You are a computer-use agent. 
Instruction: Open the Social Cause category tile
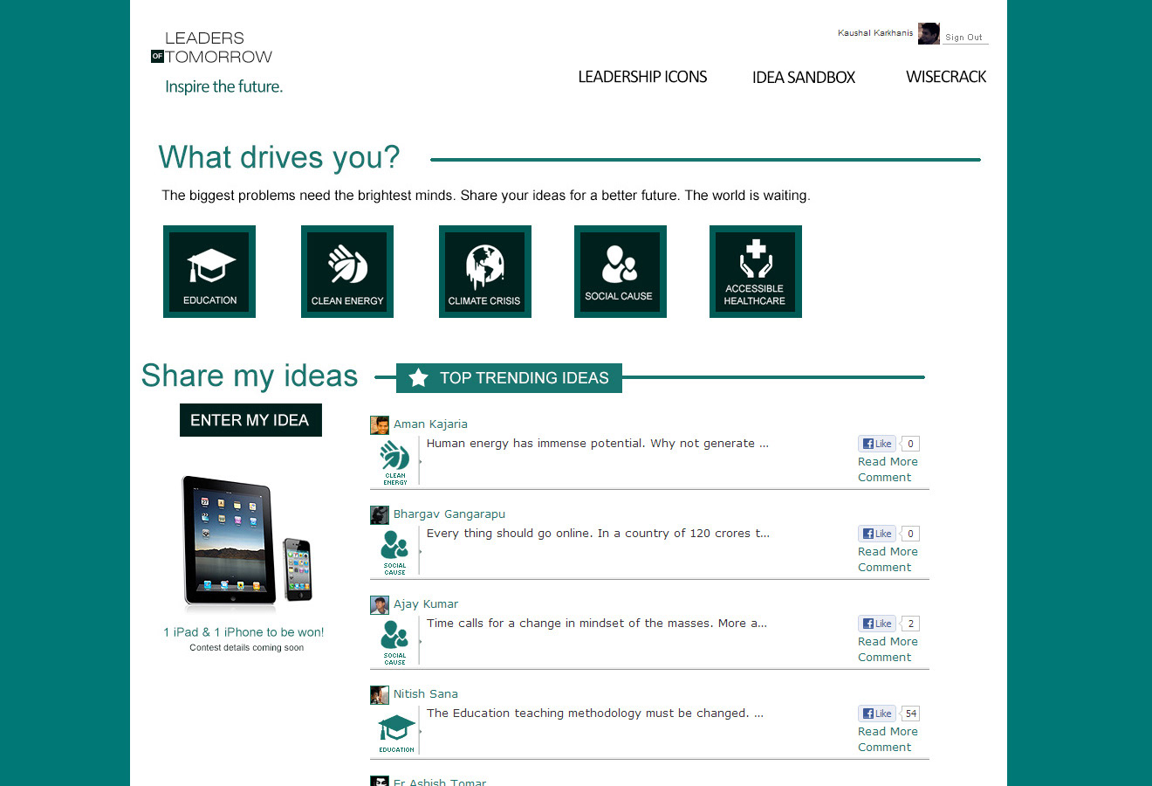[621, 272]
